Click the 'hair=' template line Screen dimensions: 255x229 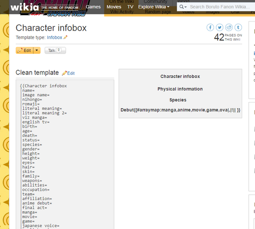point(29,167)
